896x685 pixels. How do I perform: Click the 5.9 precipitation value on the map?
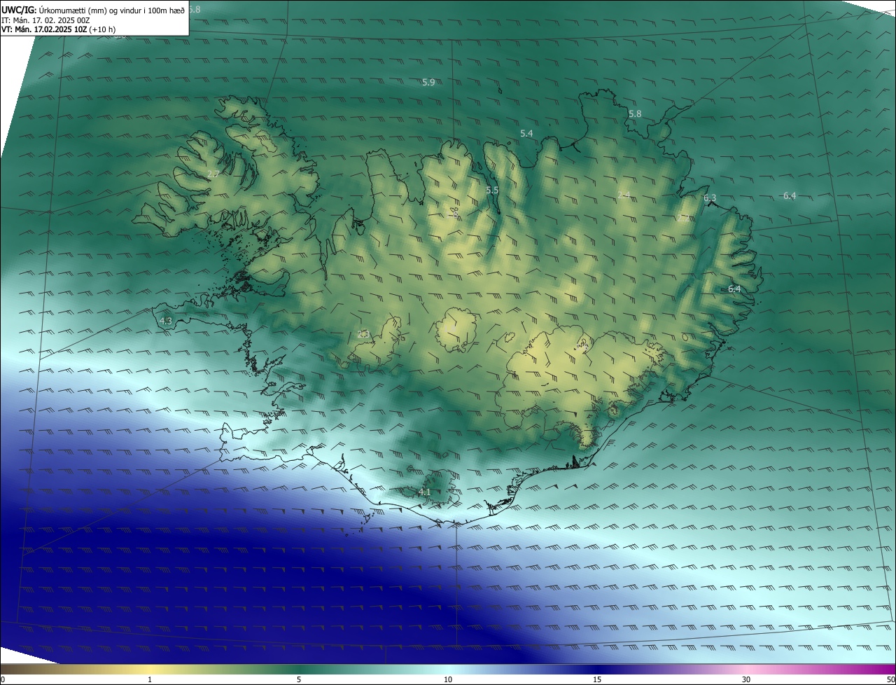click(428, 82)
